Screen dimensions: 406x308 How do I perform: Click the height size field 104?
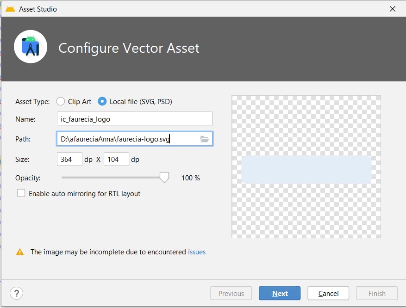point(116,160)
